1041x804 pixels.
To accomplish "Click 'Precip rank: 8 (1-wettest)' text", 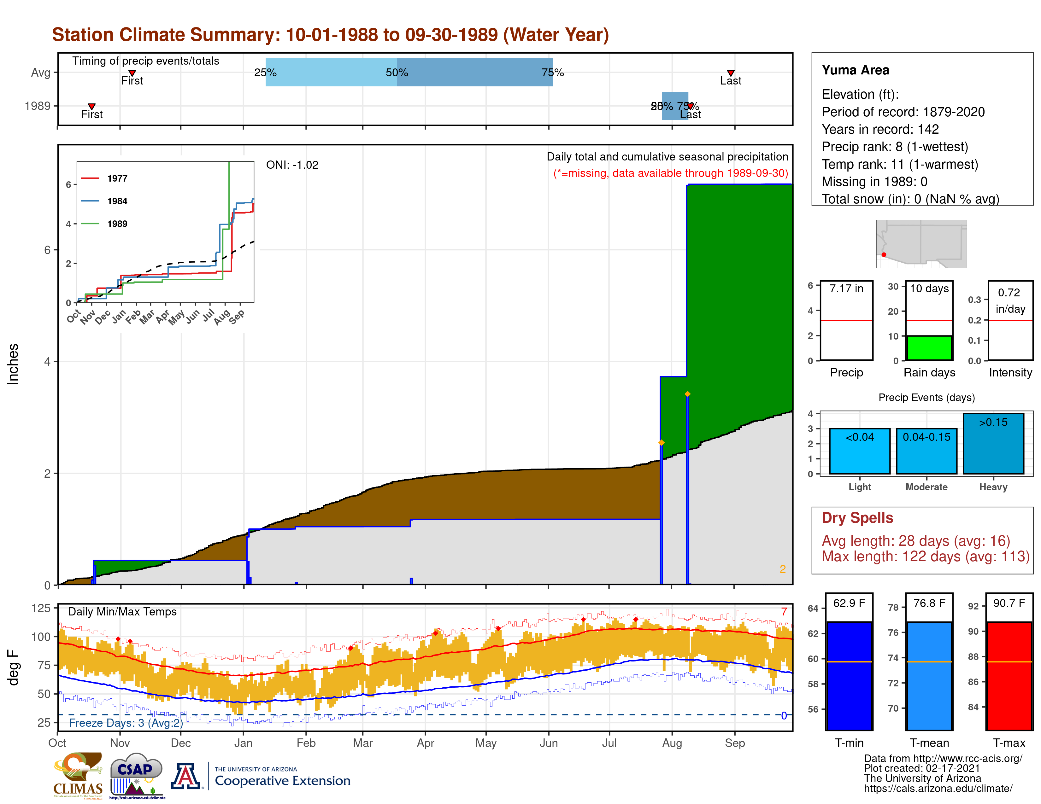I will (895, 147).
